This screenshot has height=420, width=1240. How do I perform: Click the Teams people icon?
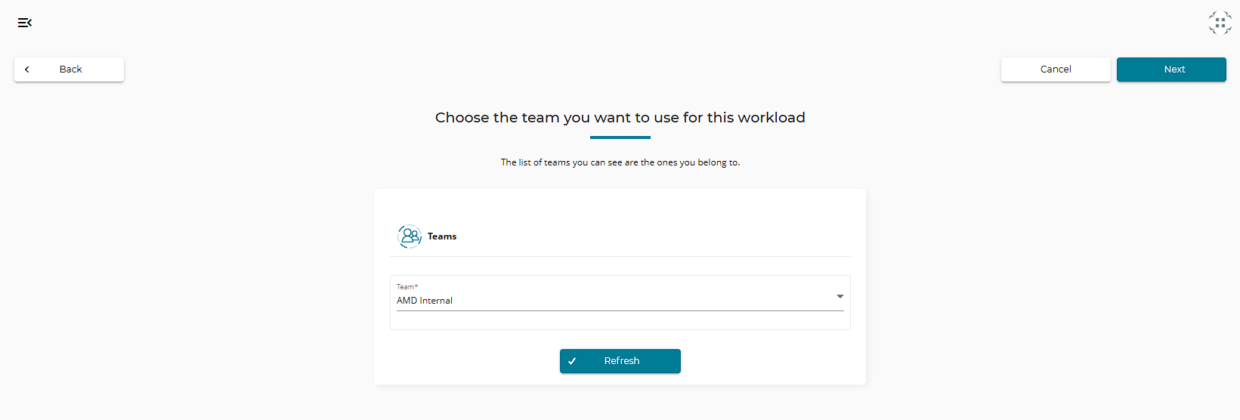[410, 236]
